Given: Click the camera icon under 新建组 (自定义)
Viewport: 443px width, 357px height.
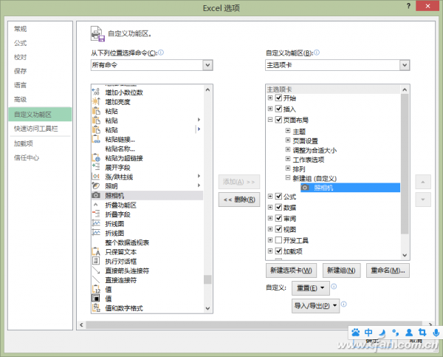Looking at the screenshot, I should [305, 188].
